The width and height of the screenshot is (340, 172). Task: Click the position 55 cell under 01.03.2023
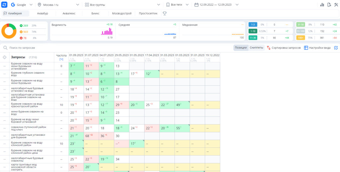[182, 129]
